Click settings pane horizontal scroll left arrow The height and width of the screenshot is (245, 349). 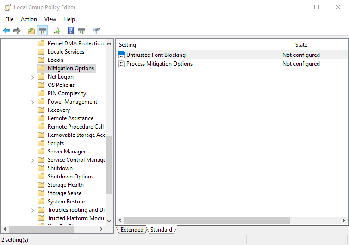pos(120,220)
